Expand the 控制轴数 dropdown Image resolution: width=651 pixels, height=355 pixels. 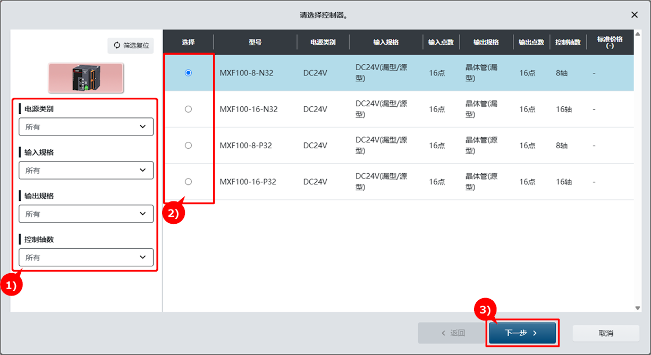[86, 258]
